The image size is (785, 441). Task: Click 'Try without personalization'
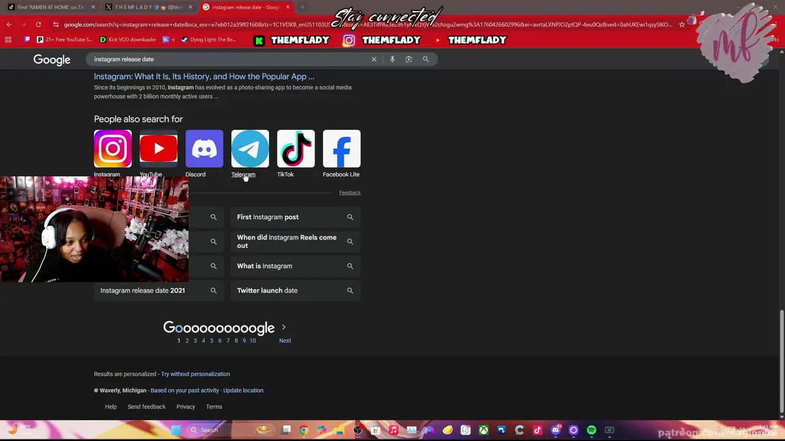pyautogui.click(x=195, y=374)
